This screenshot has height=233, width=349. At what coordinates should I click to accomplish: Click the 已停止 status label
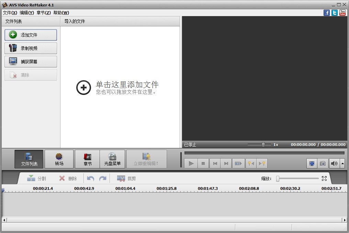190,145
